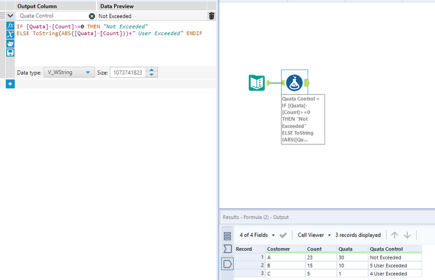This screenshot has height=280, width=435.
Task: Select Costomer cell B
Action: pos(286,265)
